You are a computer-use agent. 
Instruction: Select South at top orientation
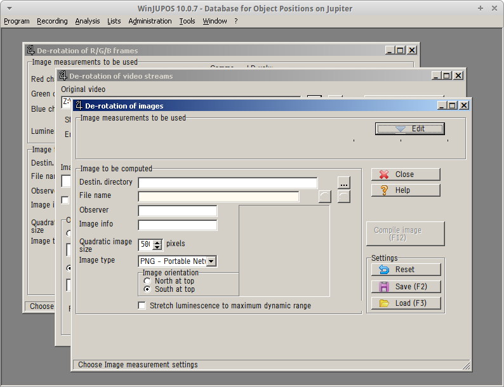[148, 289]
